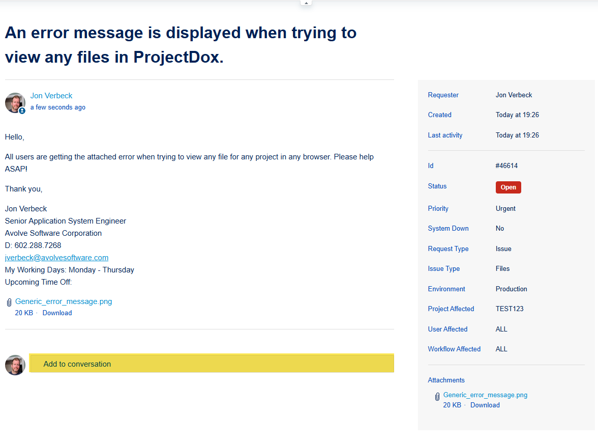Click the Requester label in sidebar
Viewport: 598px width, 442px height.
tap(443, 95)
